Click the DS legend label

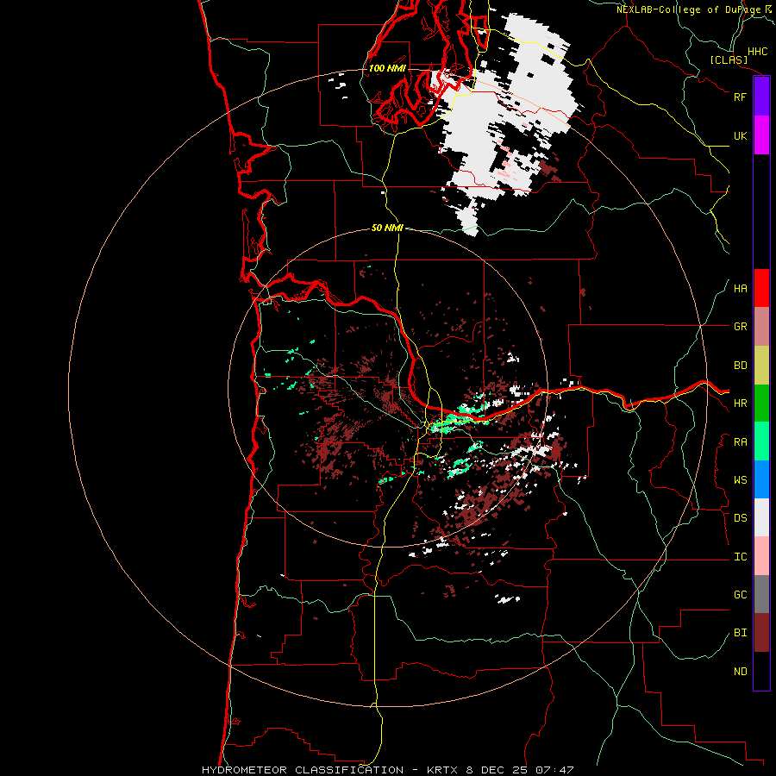pos(740,518)
